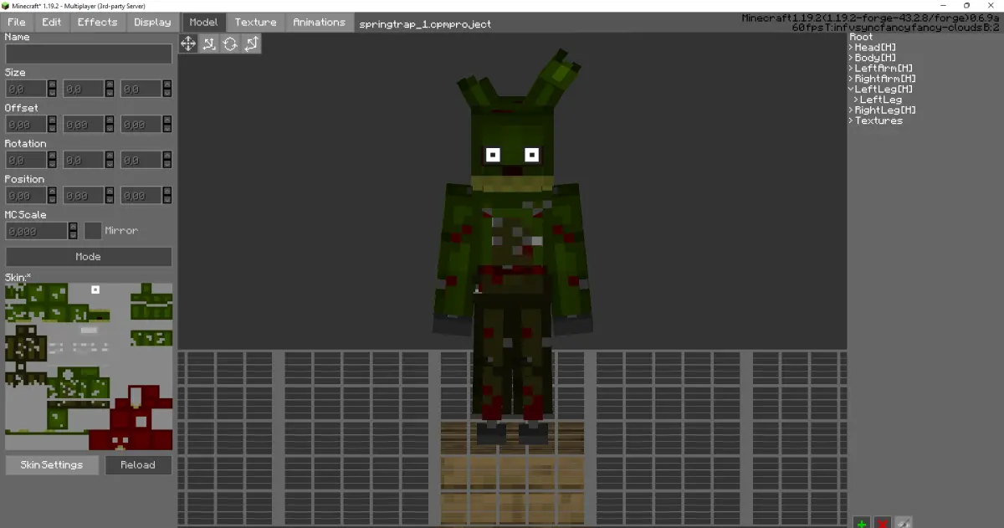This screenshot has width=1004, height=528.
Task: Expand the Body[H] tree arrow
Action: (x=851, y=58)
